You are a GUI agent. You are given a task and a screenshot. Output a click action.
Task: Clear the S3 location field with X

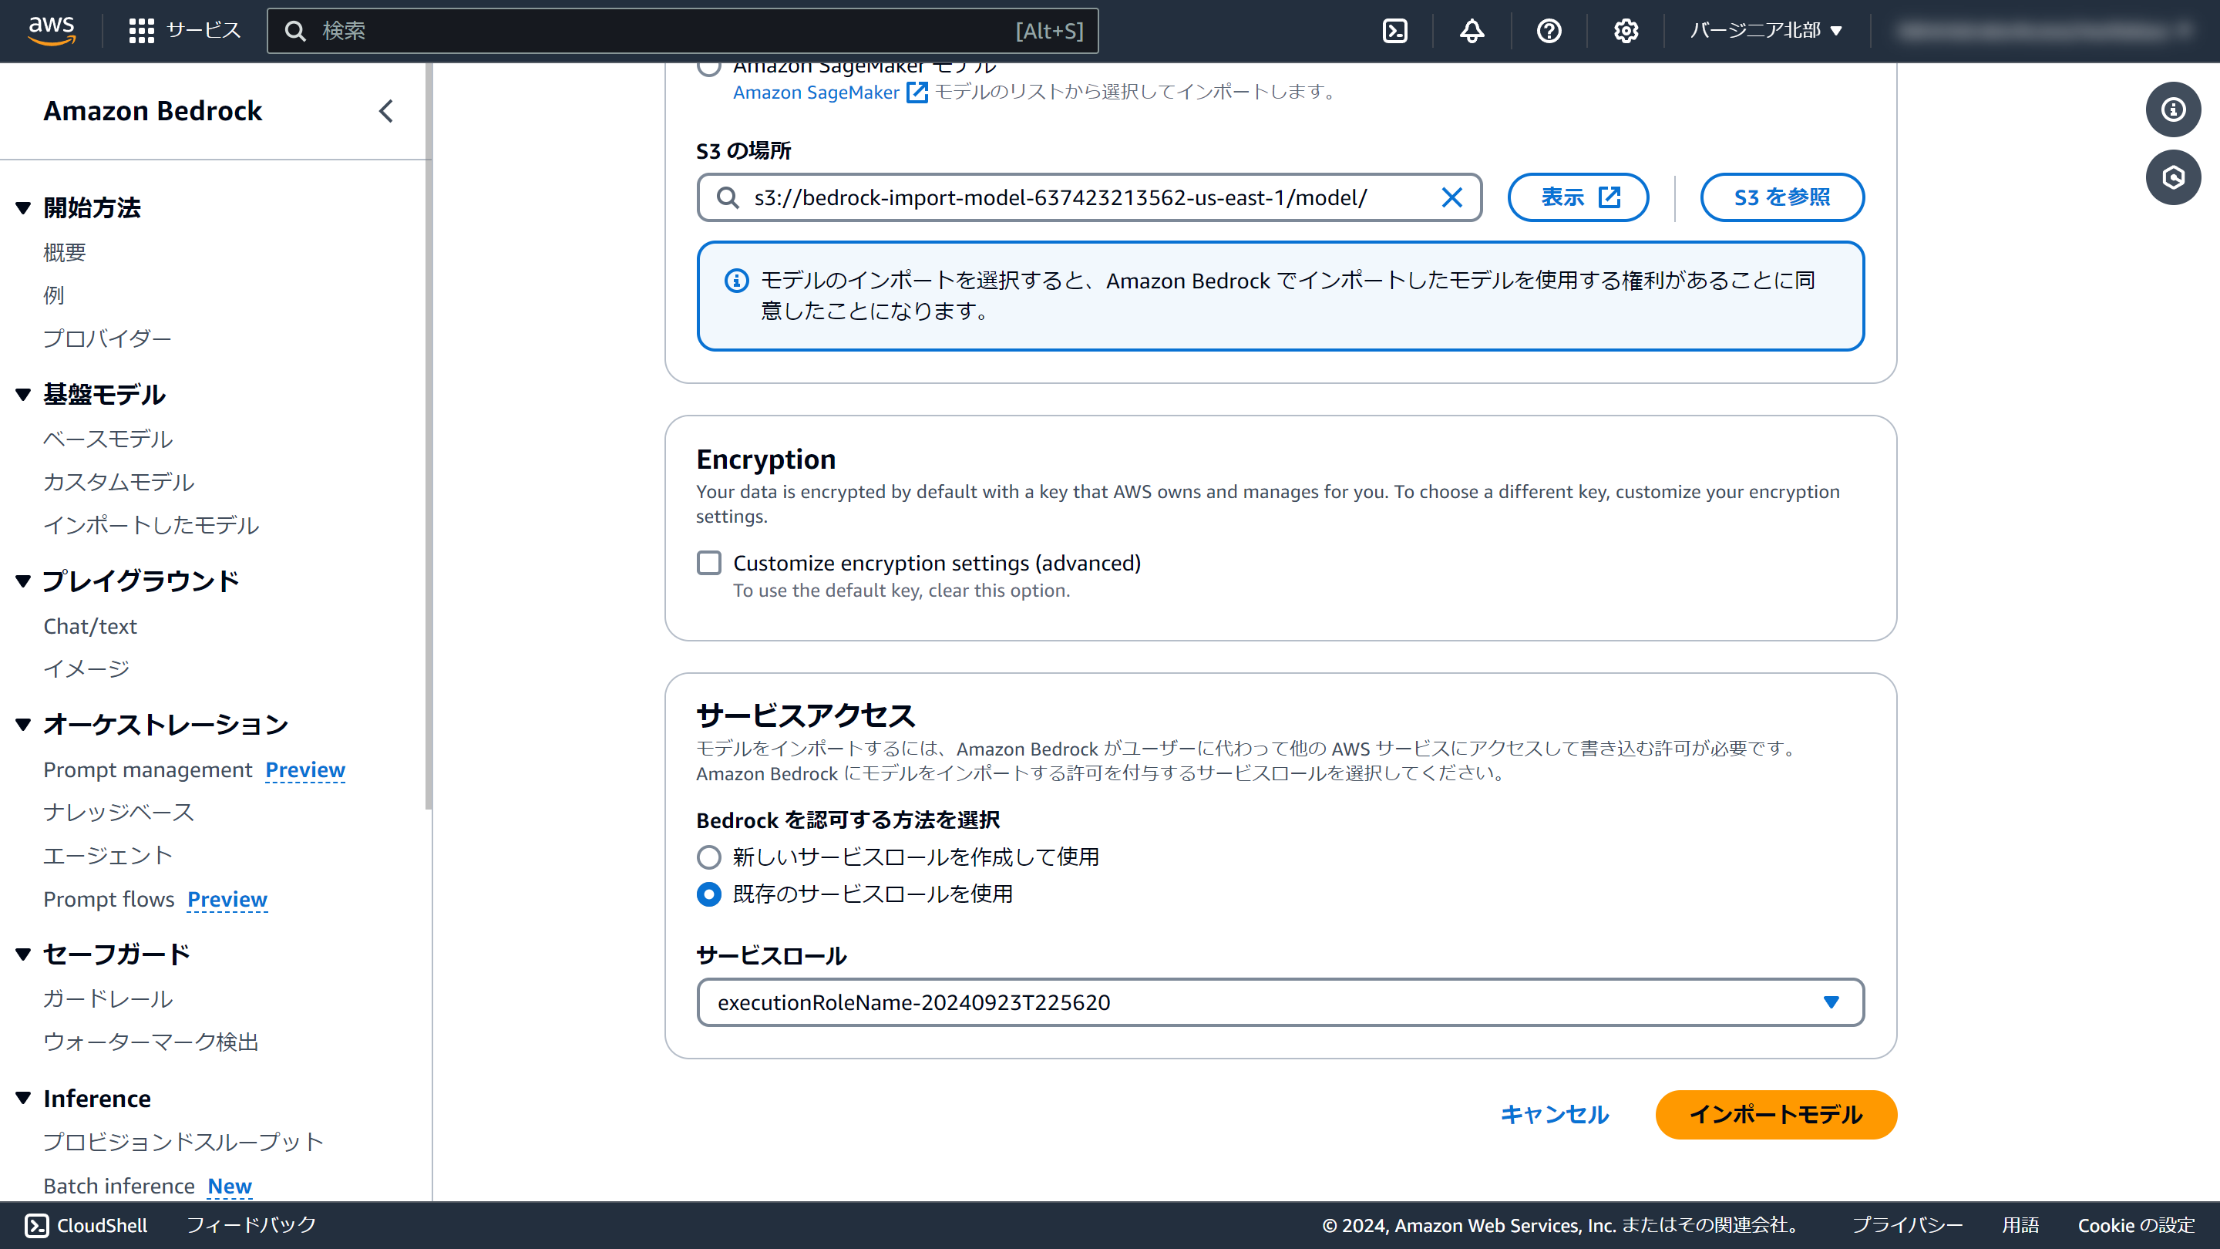coord(1451,197)
